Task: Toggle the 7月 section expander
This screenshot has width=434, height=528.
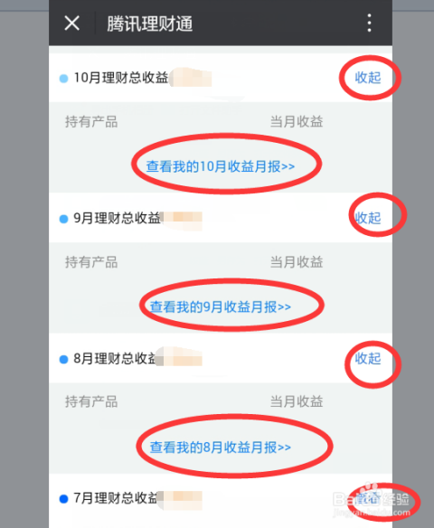Action: (x=368, y=499)
